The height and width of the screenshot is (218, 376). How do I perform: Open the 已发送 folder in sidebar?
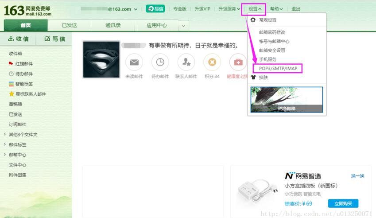pos(16,114)
